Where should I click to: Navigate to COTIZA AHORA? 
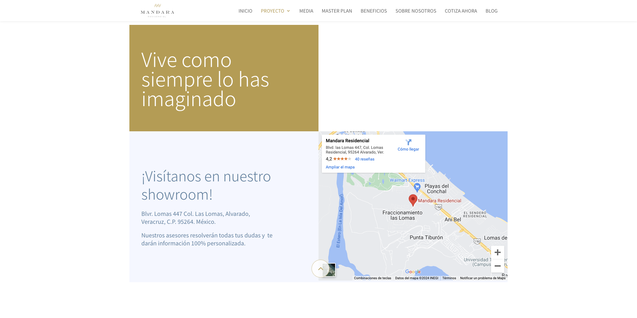(461, 11)
